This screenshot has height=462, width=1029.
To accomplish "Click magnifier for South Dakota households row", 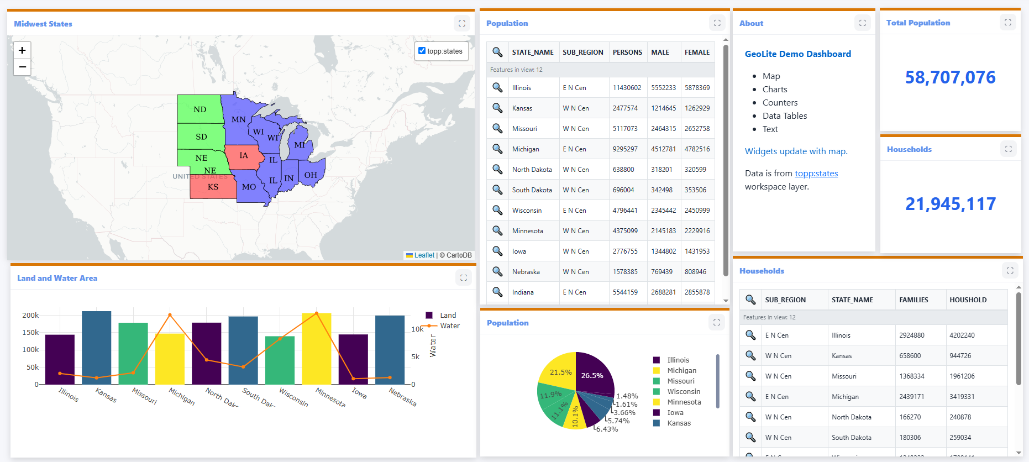I will pyautogui.click(x=750, y=437).
